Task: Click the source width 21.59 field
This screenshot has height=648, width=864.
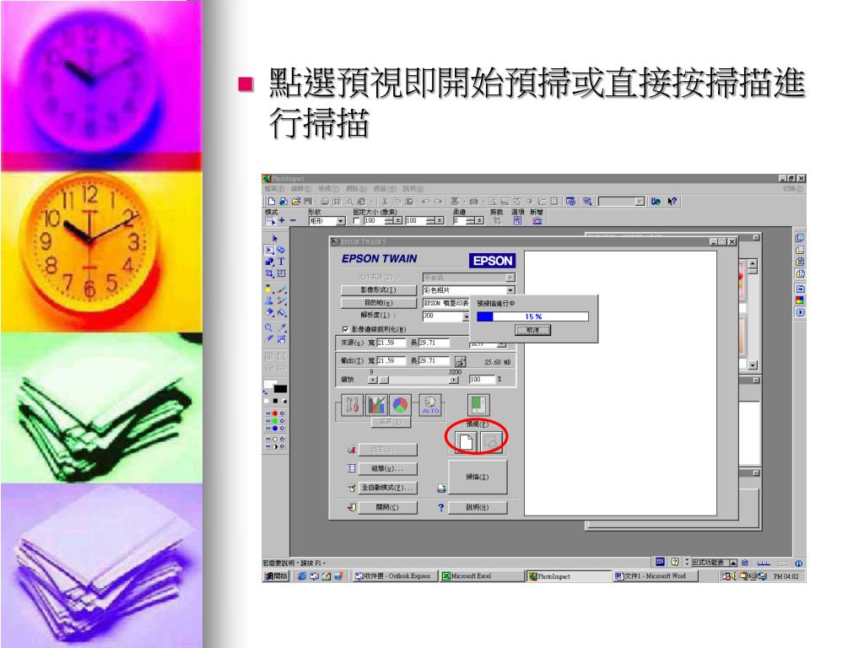Action: click(391, 343)
